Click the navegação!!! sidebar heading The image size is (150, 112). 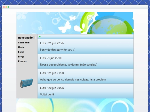(x=27, y=38)
